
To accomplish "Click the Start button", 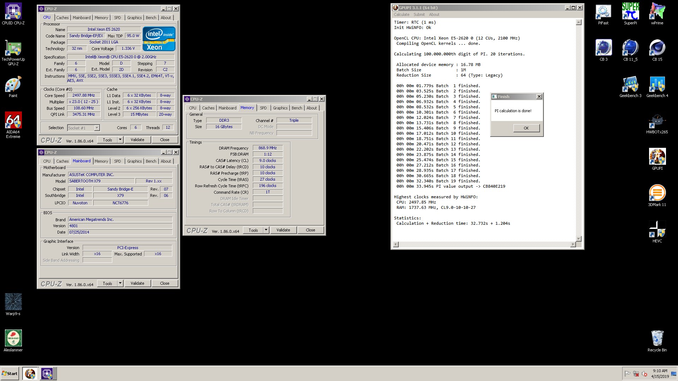I will coord(10,373).
